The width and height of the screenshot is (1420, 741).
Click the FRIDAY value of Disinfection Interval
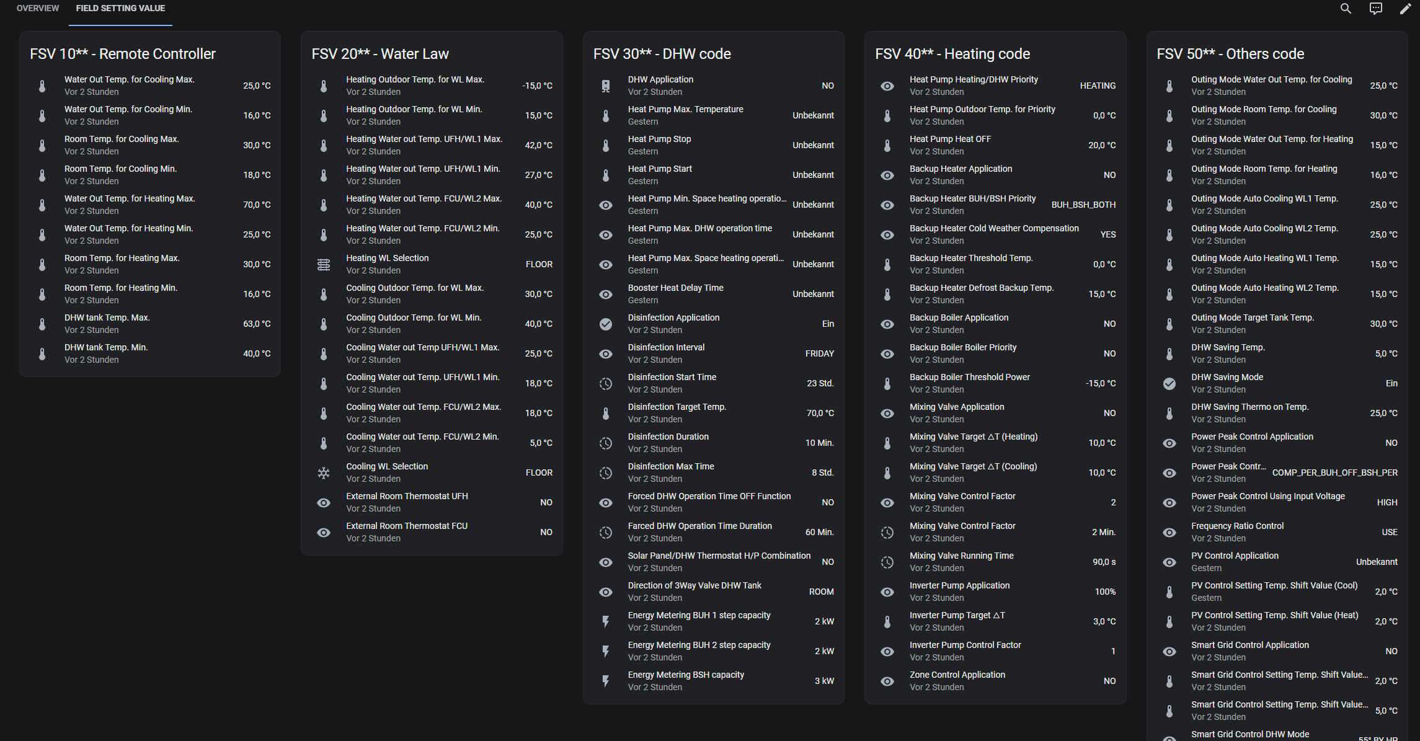(x=819, y=353)
